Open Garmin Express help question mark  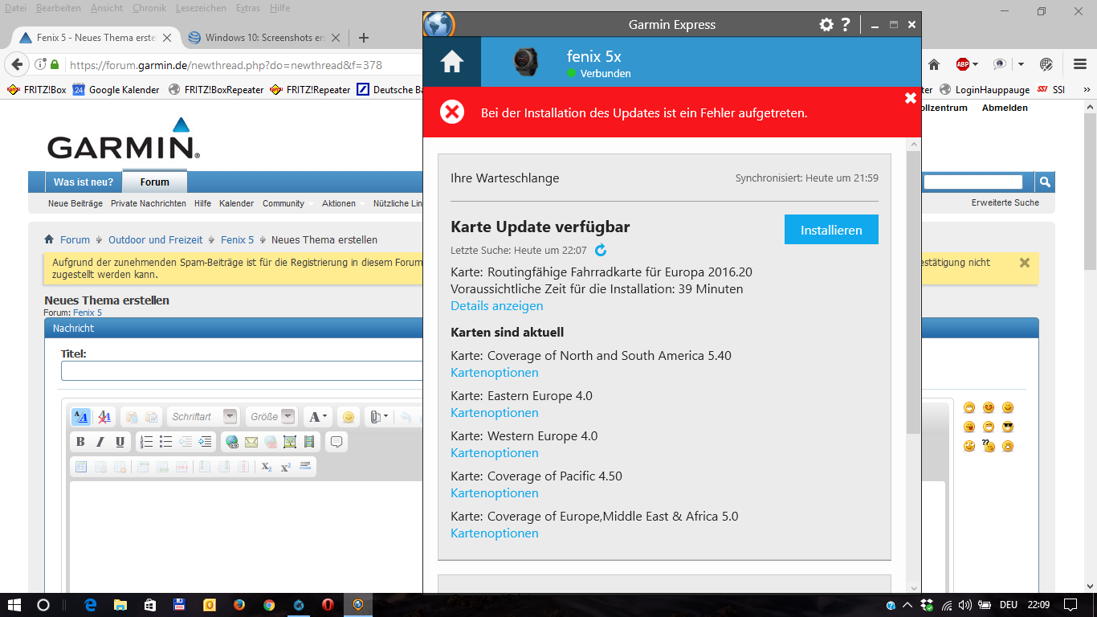tap(846, 25)
